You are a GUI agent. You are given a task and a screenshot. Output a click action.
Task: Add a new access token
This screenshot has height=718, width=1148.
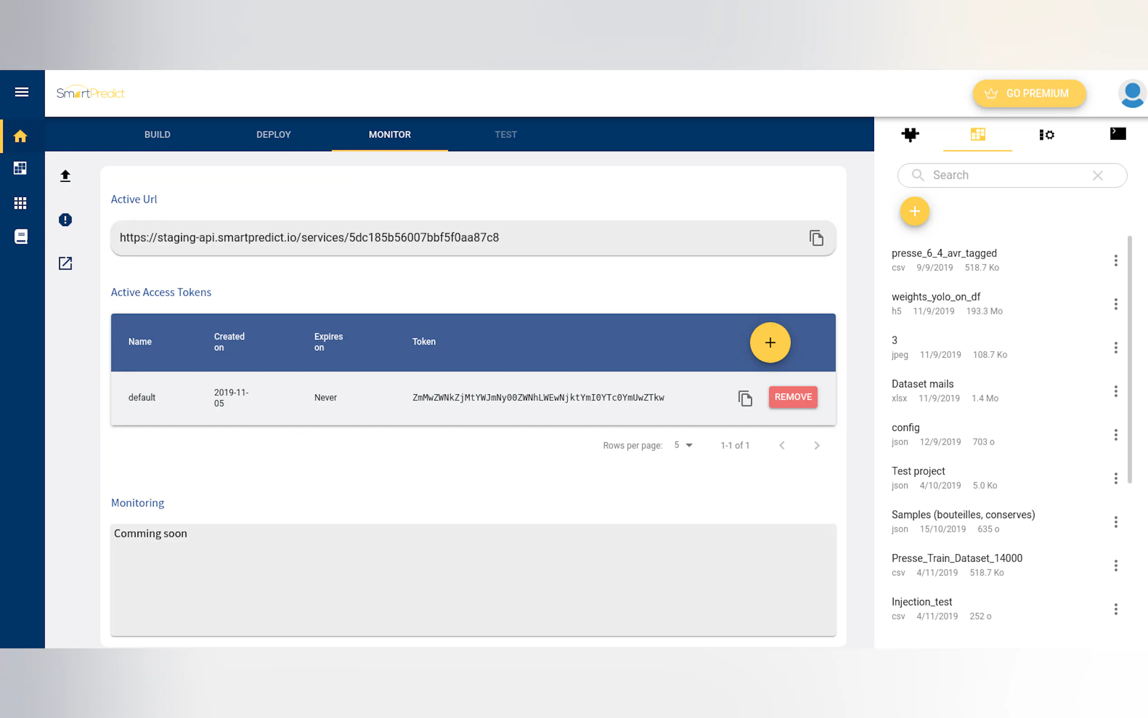tap(770, 342)
